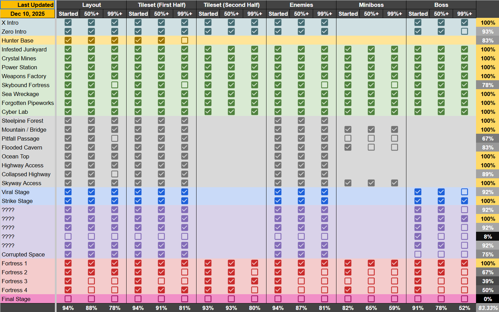The image size is (499, 312).
Task: Click the Miniboss group header
Action: point(371,5)
